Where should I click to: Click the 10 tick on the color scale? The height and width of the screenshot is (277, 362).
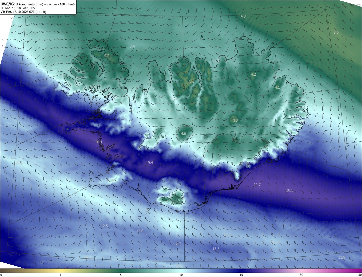(181, 275)
